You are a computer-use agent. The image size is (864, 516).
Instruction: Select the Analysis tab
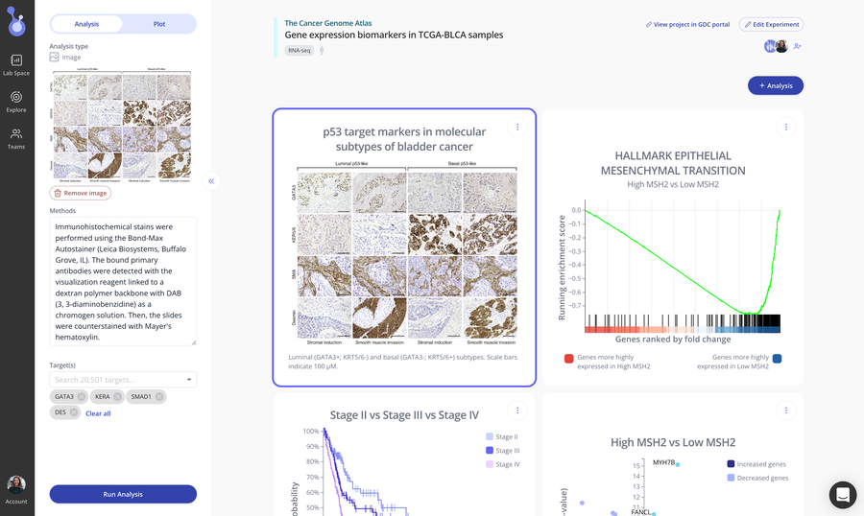tap(86, 24)
